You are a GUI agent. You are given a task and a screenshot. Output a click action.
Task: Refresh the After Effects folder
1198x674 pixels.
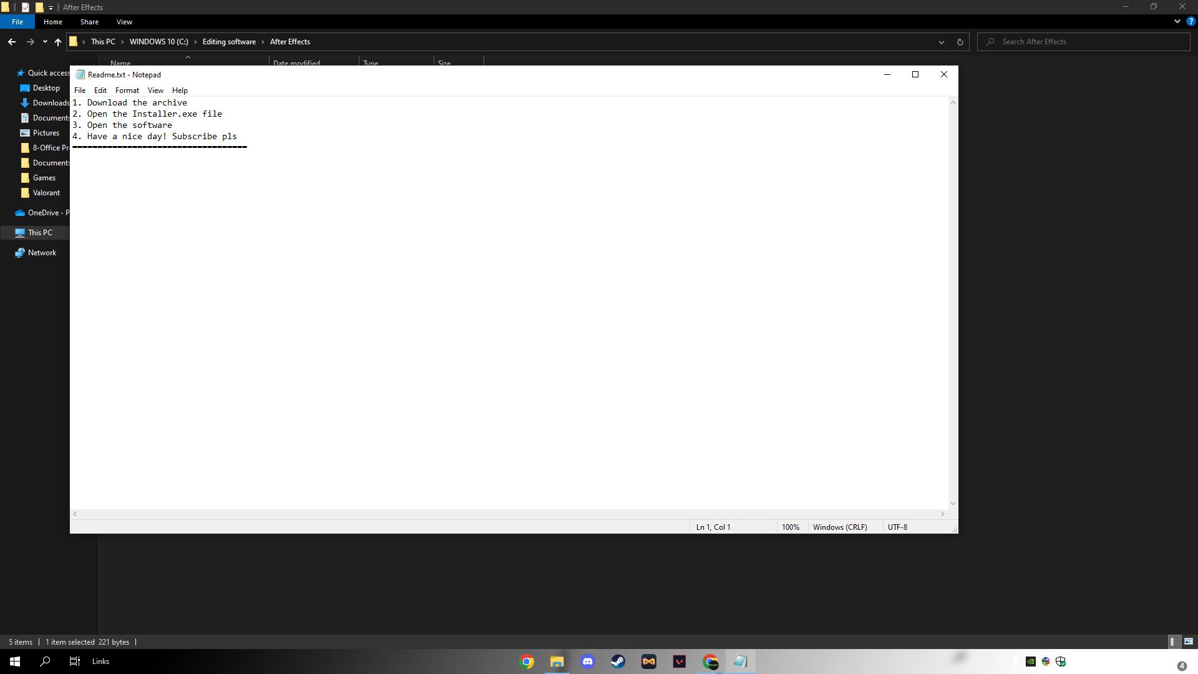(x=960, y=42)
